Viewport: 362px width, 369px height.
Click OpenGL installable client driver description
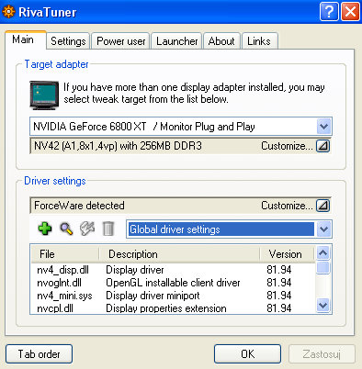point(173,283)
